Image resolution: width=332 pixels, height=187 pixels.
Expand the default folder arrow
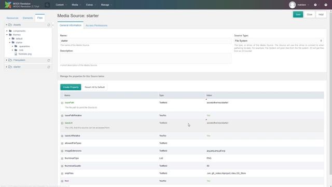coord(10,38)
